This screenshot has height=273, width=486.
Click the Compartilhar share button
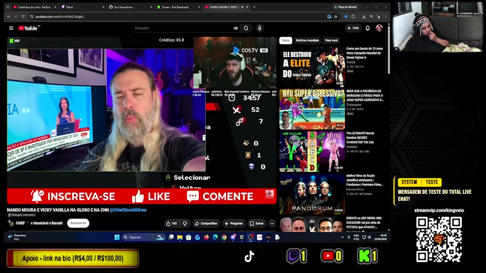click(x=206, y=223)
